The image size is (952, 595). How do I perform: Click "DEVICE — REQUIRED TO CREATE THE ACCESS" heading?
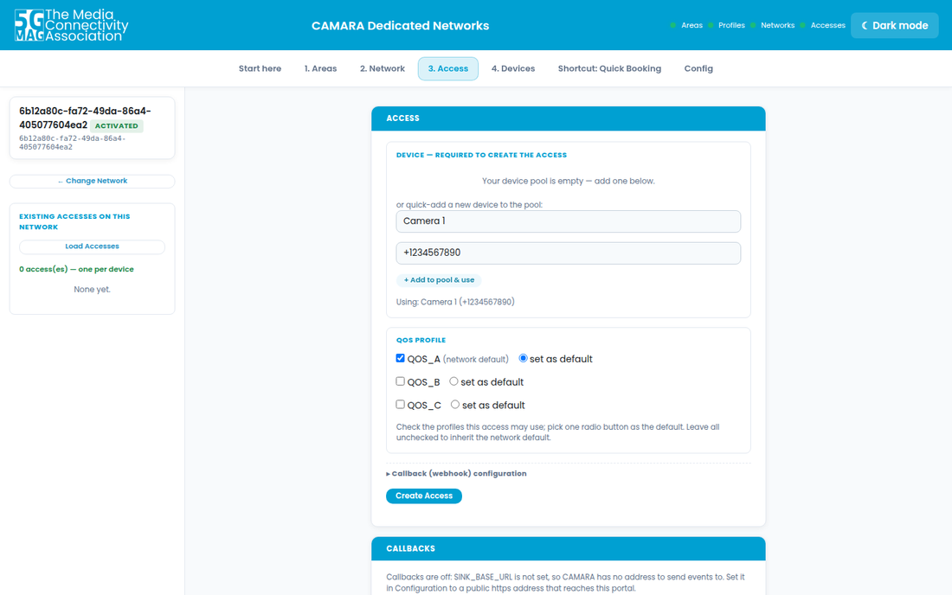click(x=481, y=156)
